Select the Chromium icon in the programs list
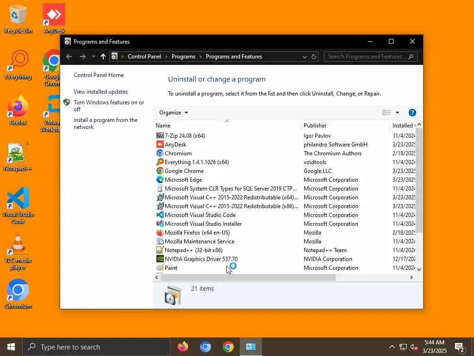The height and width of the screenshot is (356, 474). [x=160, y=153]
